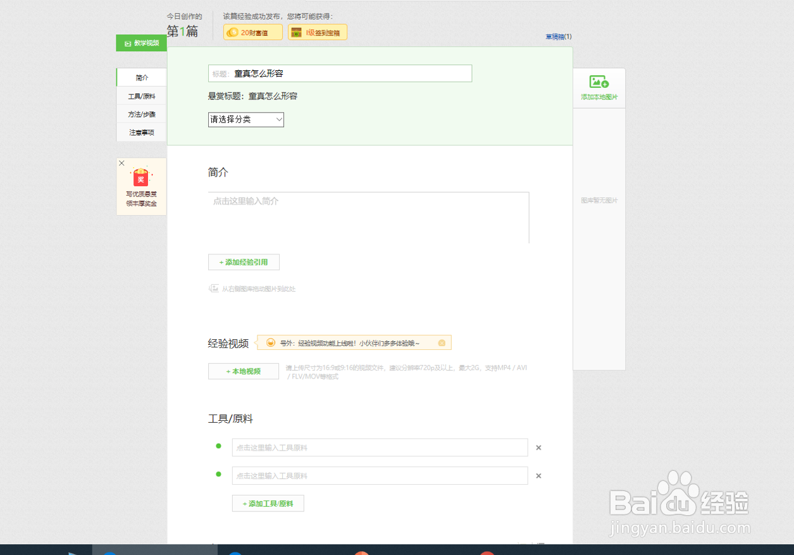794x555 pixels.
Task: Select the 工具/原料 sidebar tab
Action: point(140,96)
